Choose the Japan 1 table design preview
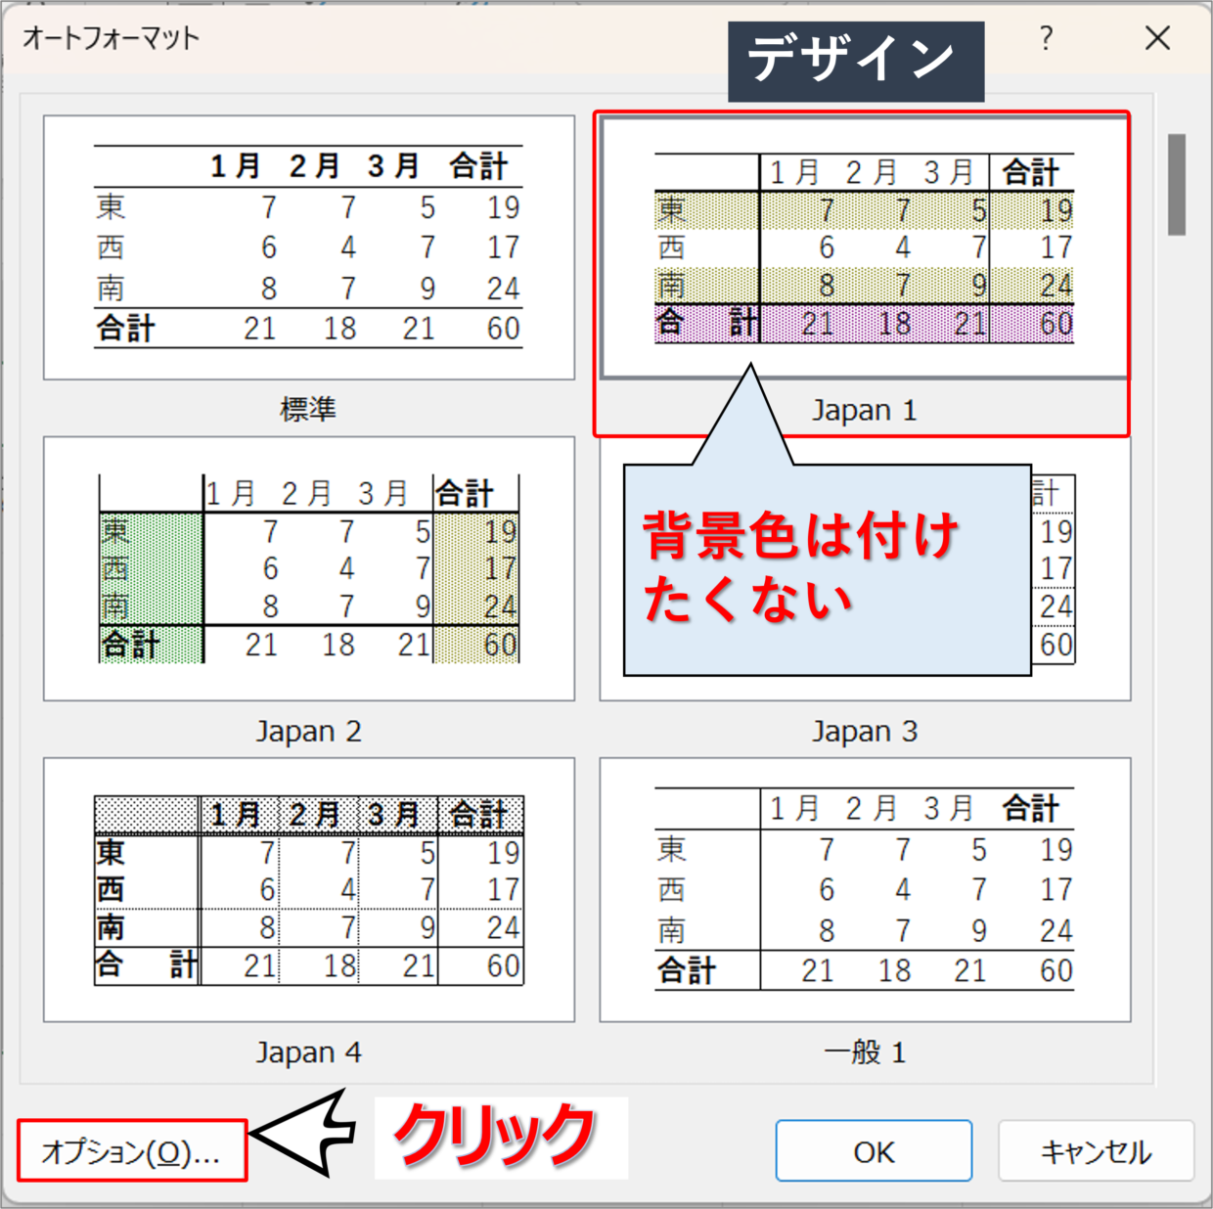1213x1209 pixels. tap(864, 247)
